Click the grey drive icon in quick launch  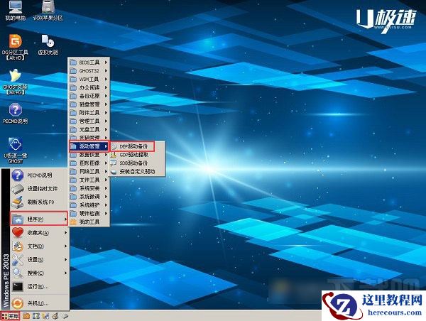click(x=65, y=316)
